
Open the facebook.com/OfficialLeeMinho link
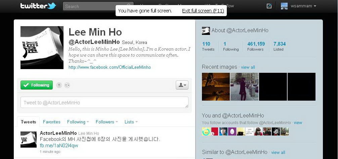tap(110, 67)
